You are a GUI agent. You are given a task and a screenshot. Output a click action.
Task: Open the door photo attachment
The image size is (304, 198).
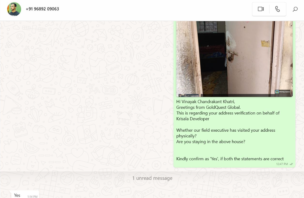(x=234, y=59)
